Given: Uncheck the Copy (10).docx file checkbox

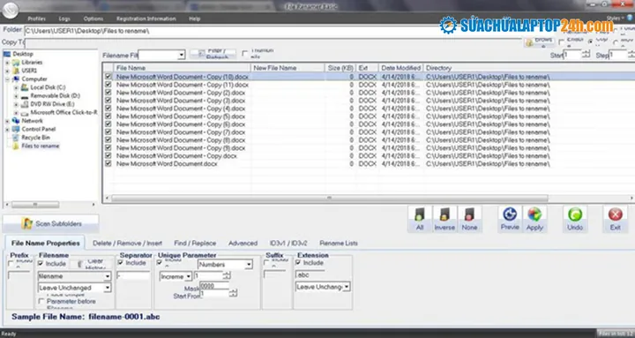Looking at the screenshot, I should (x=108, y=77).
